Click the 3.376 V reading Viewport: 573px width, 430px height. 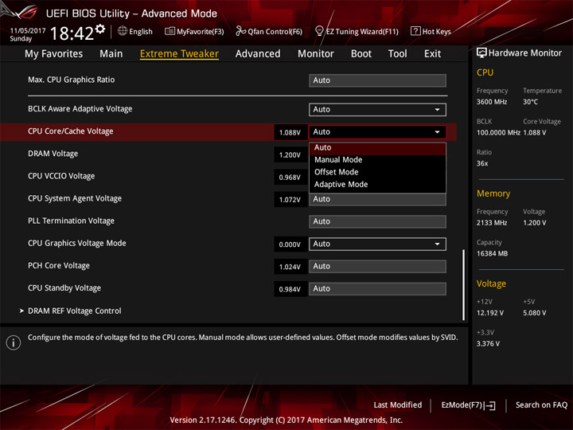click(x=488, y=344)
